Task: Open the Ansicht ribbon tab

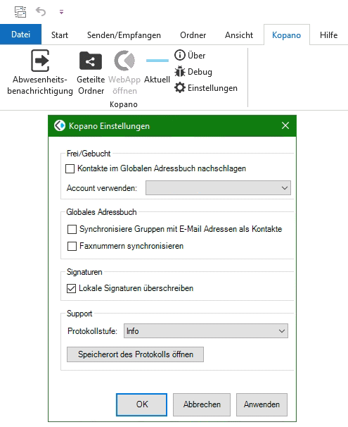Action: pyautogui.click(x=239, y=35)
